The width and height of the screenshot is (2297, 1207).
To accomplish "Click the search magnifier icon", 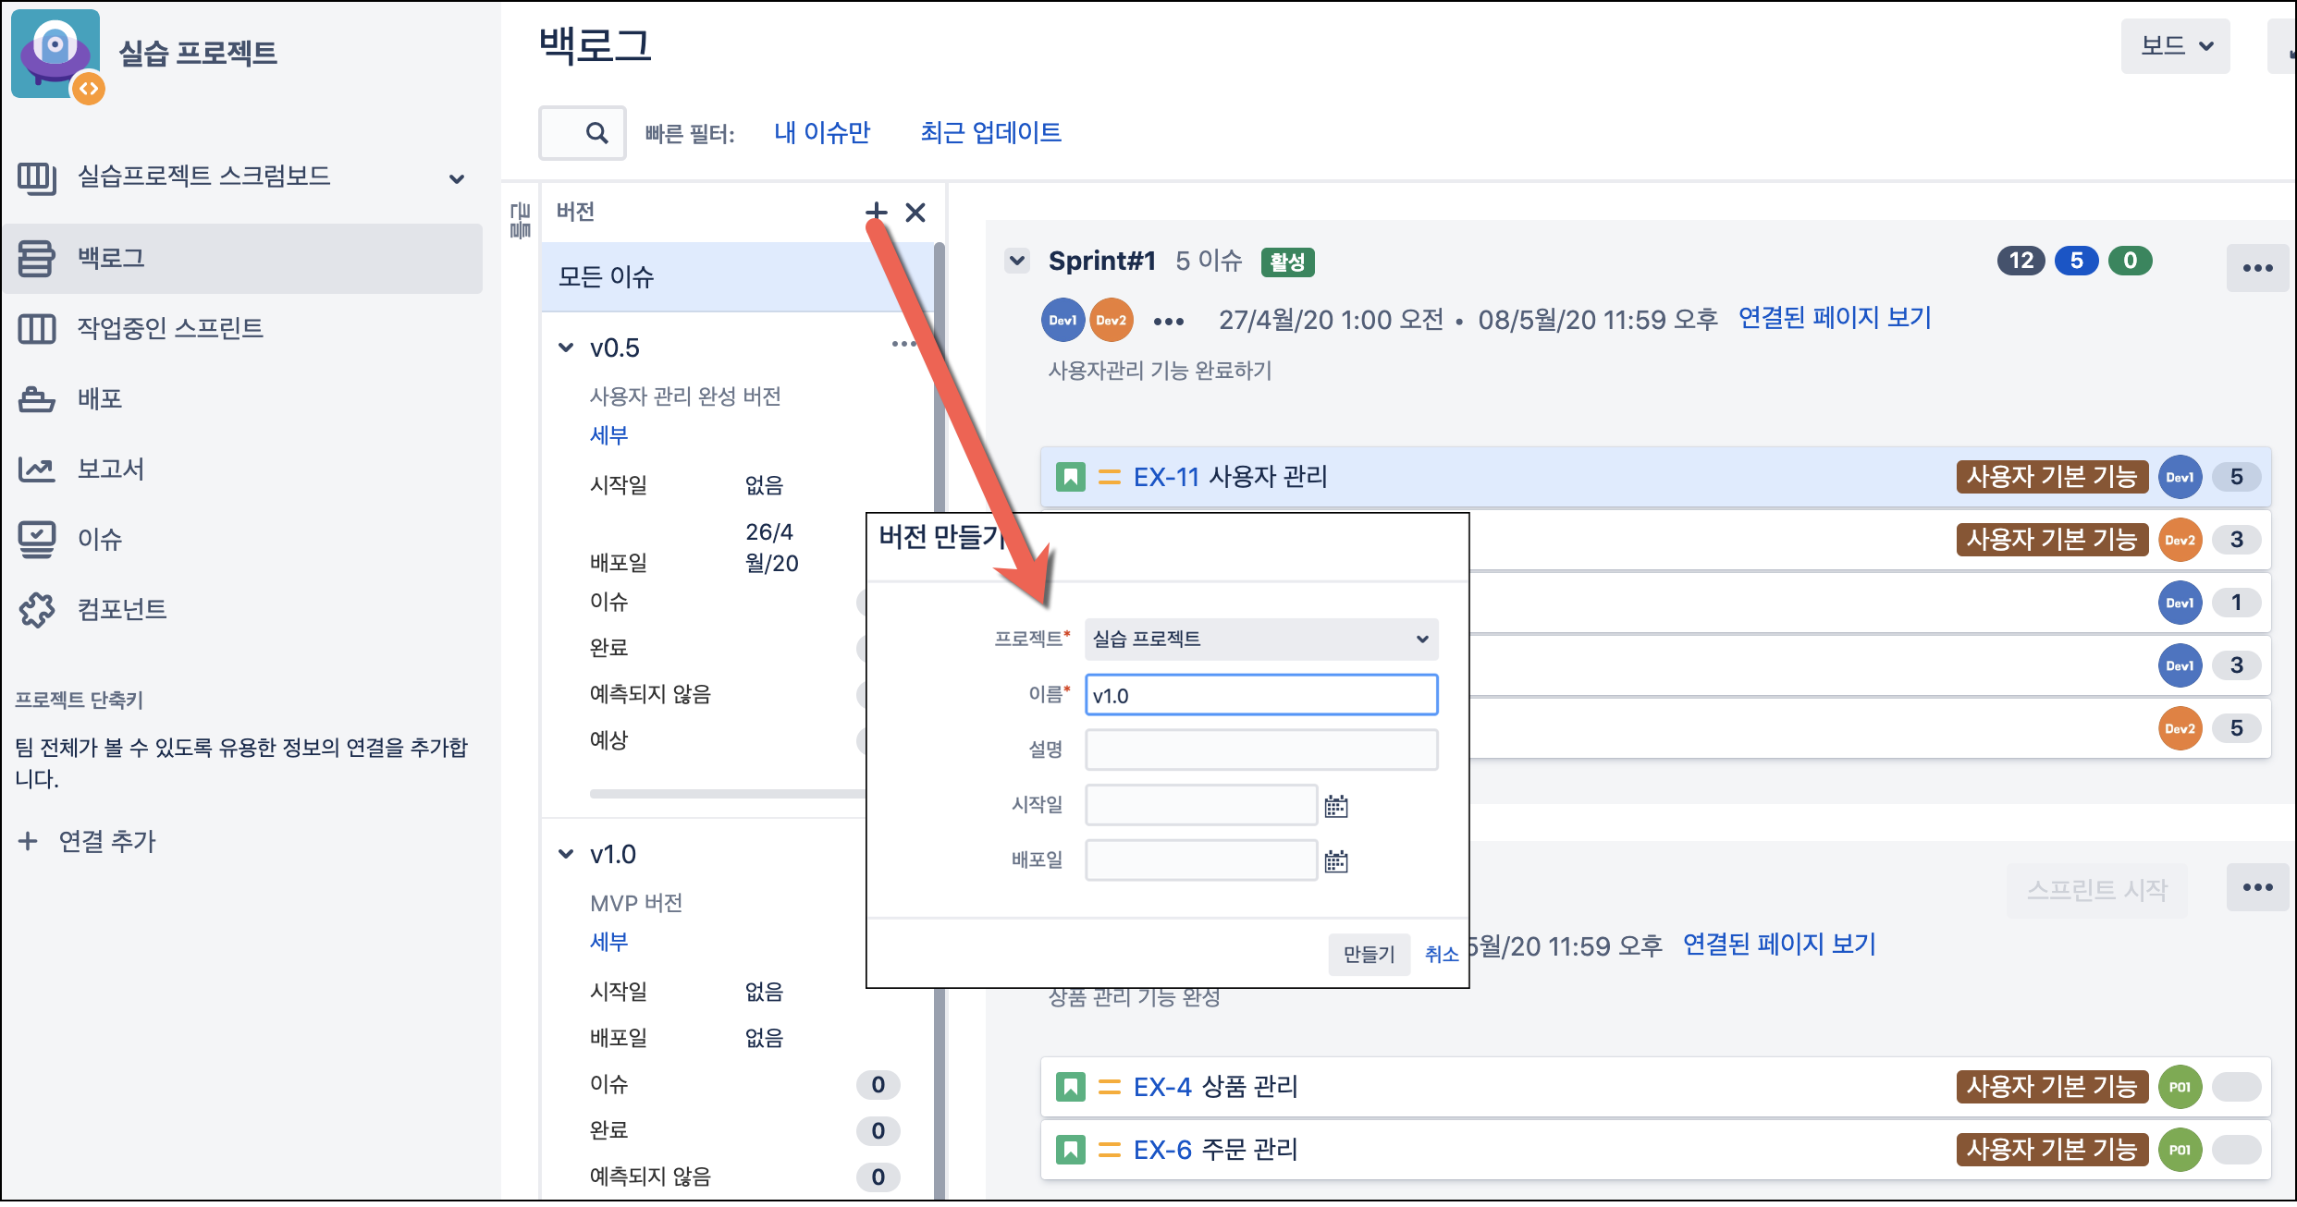I will click(x=597, y=133).
